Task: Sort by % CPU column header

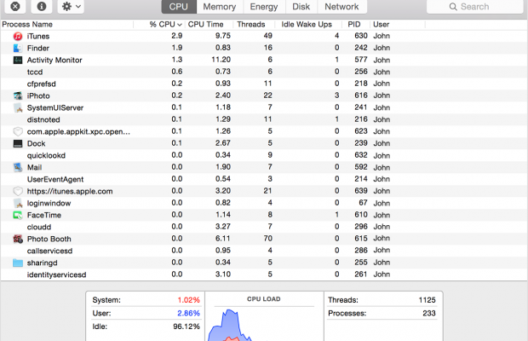Action: coord(165,25)
